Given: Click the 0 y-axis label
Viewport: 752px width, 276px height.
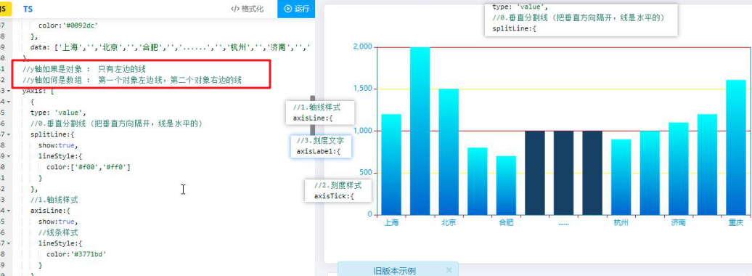Looking at the screenshot, I should tap(369, 214).
